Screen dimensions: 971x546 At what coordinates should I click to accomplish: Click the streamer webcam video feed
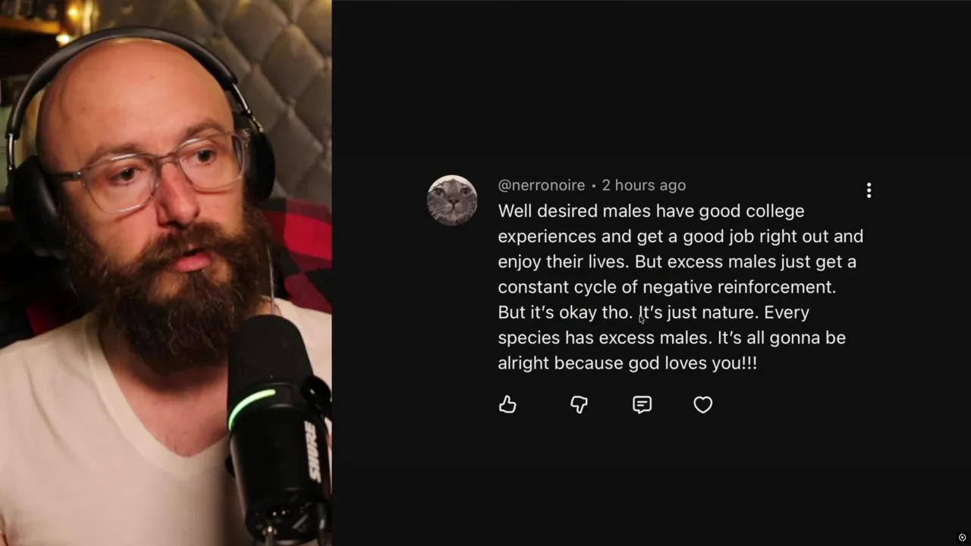pos(165,273)
